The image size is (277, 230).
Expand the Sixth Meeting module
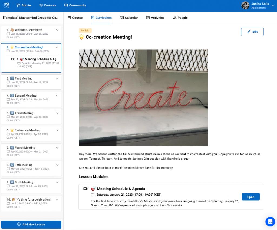coord(57,182)
